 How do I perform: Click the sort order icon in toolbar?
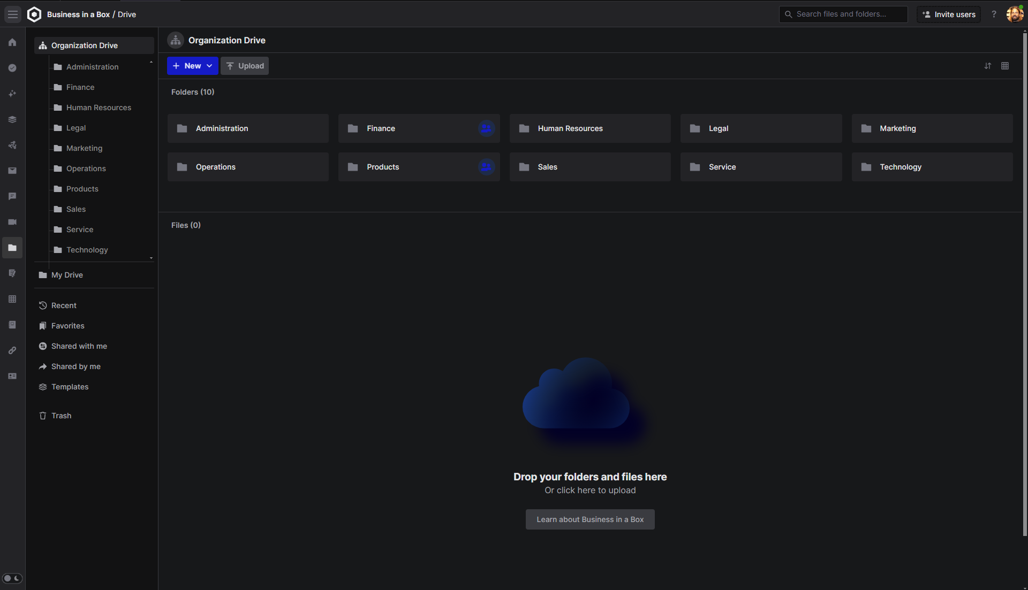point(988,66)
